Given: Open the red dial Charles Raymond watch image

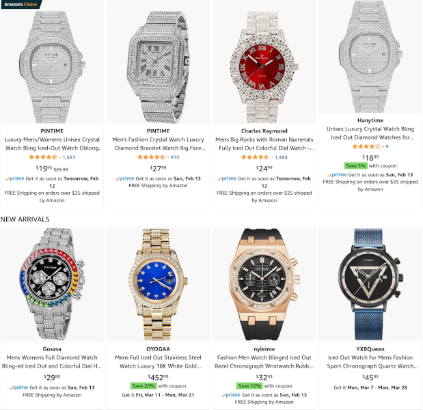Looking at the screenshot, I should (264, 67).
